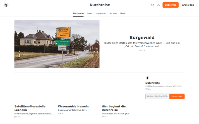199x124 pixels.
Task: Click the sidebar Durchreise publication name
Action: (153, 83)
